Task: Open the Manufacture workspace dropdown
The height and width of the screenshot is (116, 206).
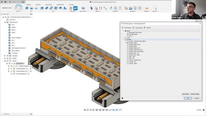Action: [7, 8]
